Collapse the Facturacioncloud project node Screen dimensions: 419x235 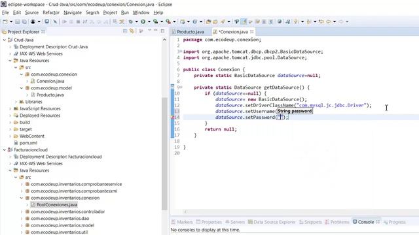[5, 150]
